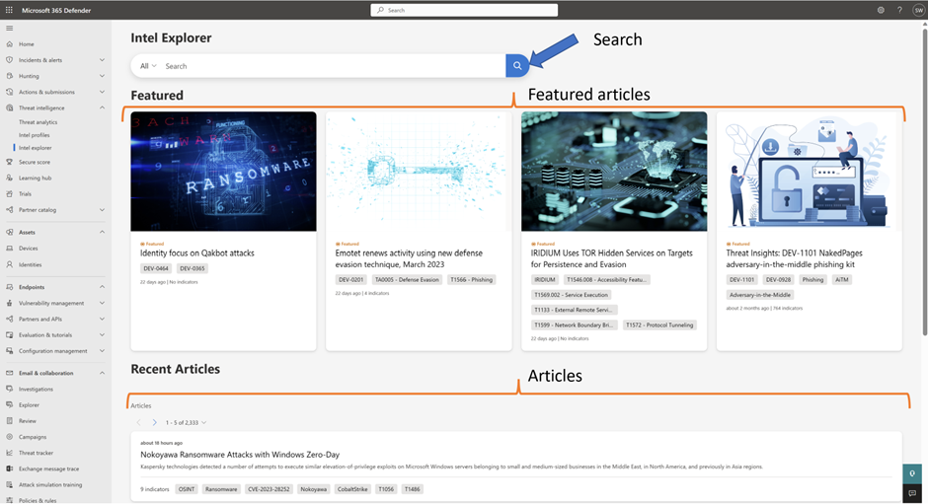Open Emotet renews activity article title
The image size is (928, 504).
409,258
